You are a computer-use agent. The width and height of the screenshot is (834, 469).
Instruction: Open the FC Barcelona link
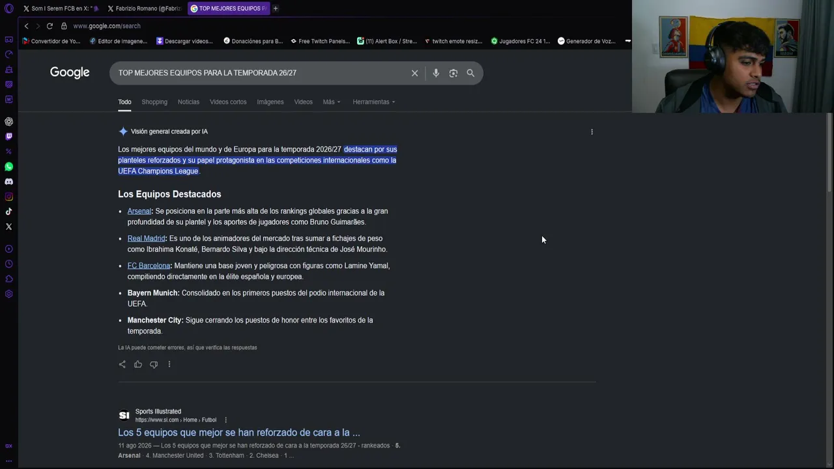[149, 266]
